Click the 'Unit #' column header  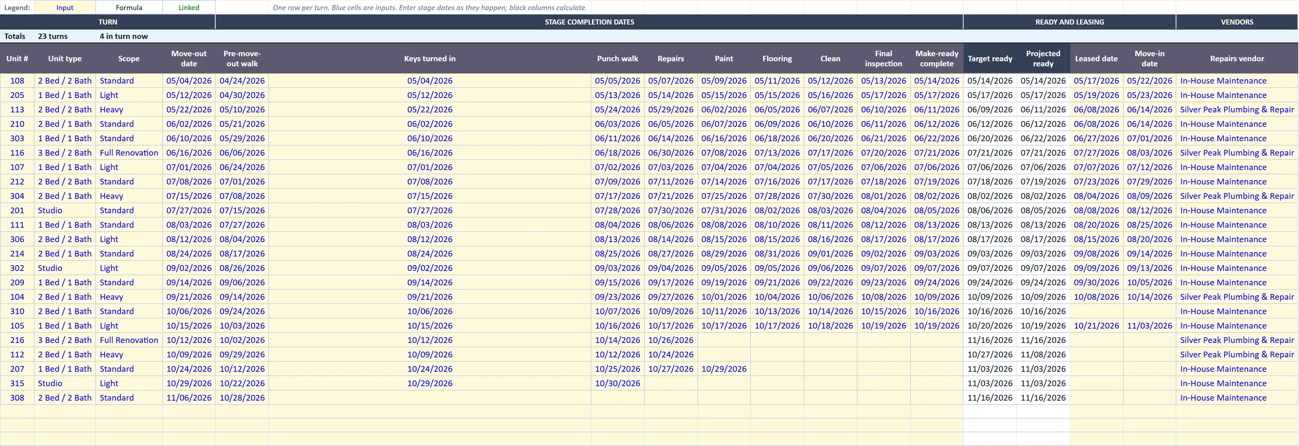point(17,58)
